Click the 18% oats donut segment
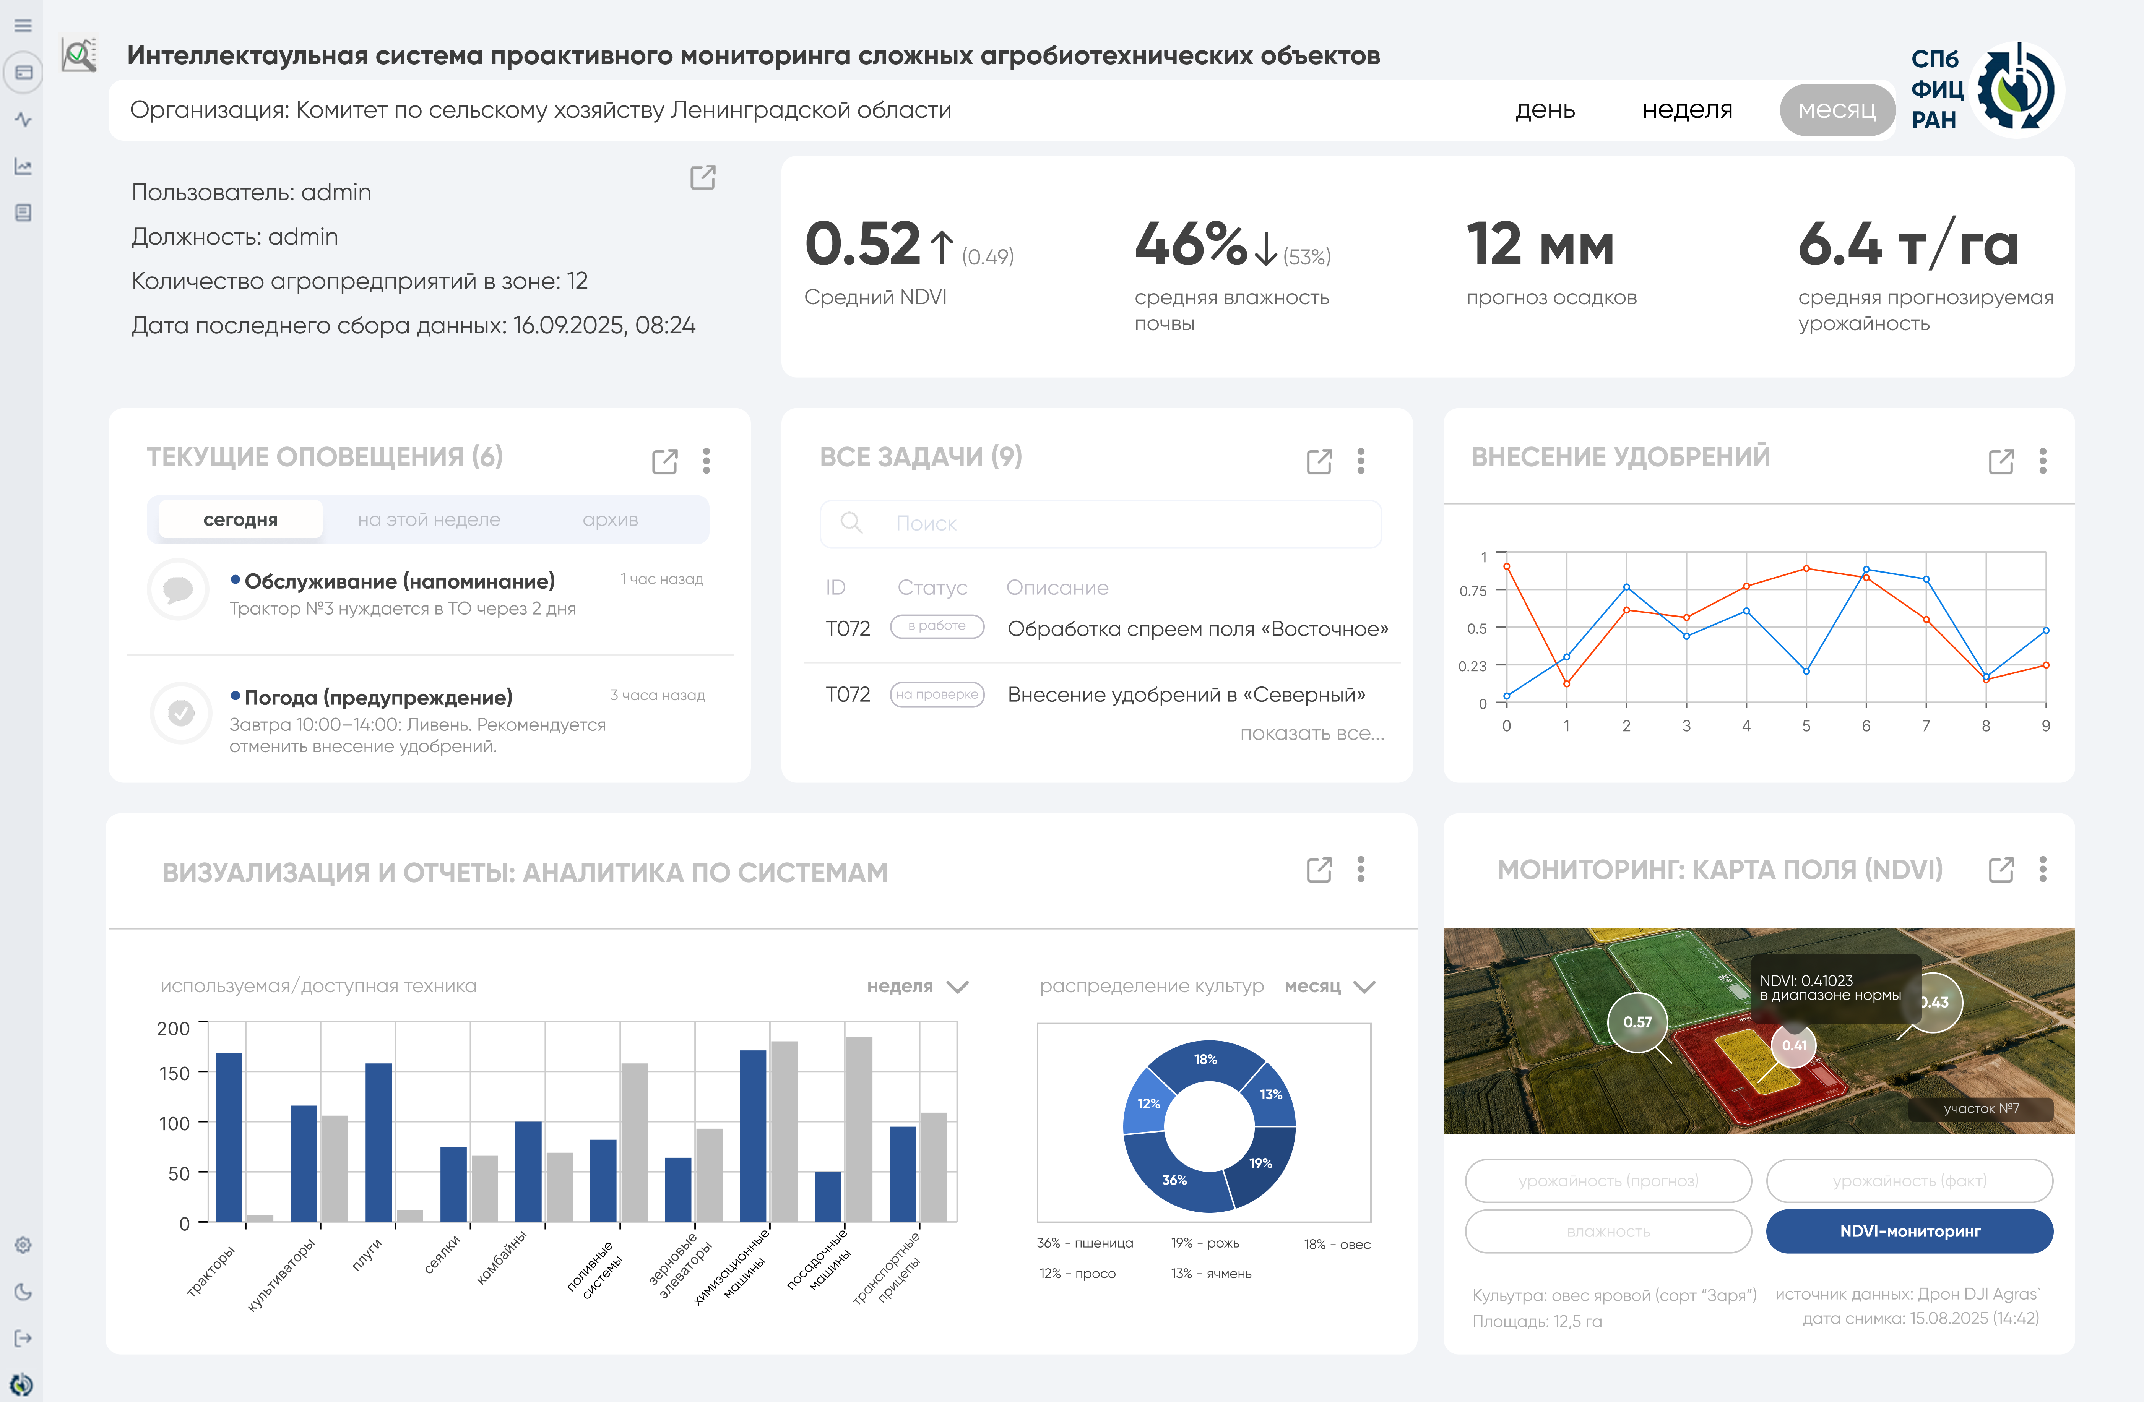2144x1402 pixels. 1205,1060
